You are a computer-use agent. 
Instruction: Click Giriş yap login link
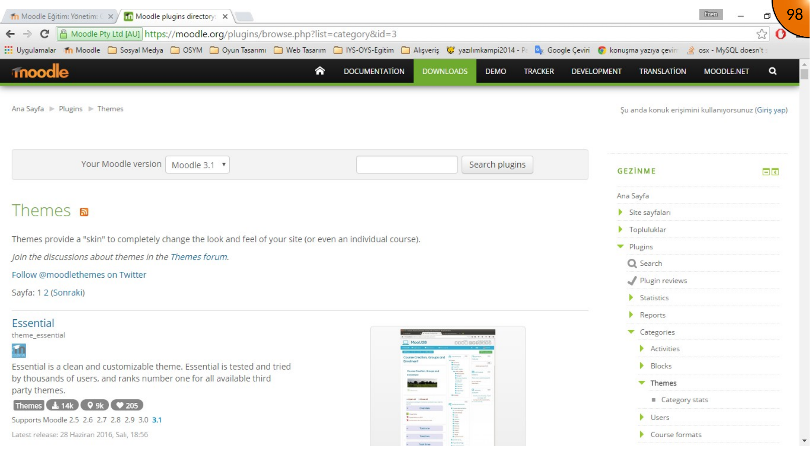pyautogui.click(x=771, y=110)
